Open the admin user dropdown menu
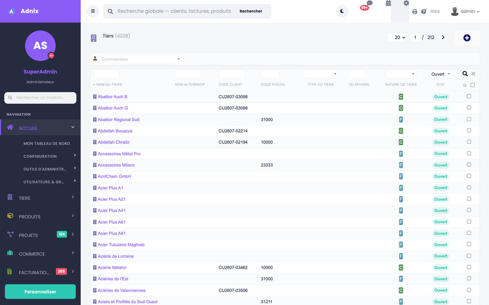This screenshot has width=489, height=305. point(465,11)
